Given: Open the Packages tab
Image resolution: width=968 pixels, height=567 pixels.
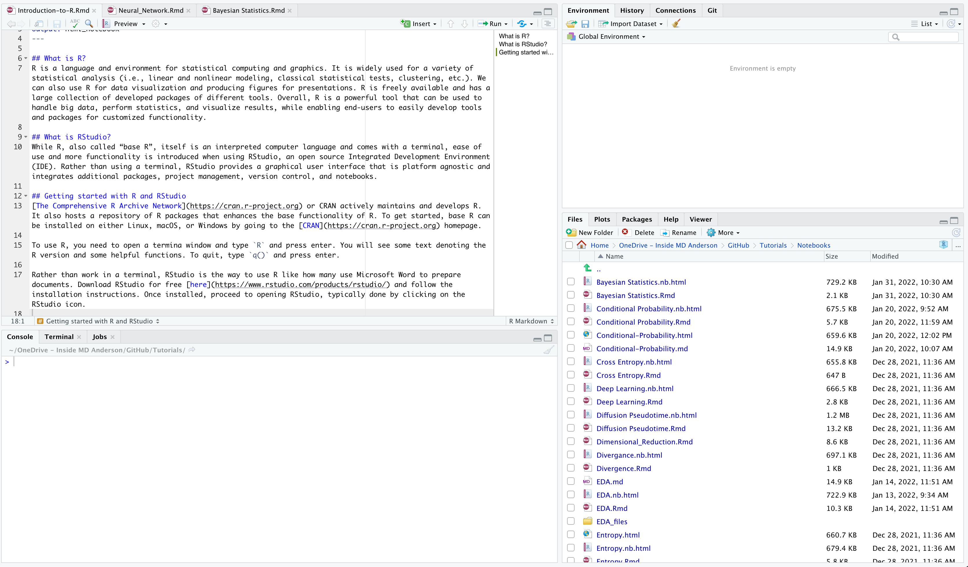Looking at the screenshot, I should [x=636, y=219].
